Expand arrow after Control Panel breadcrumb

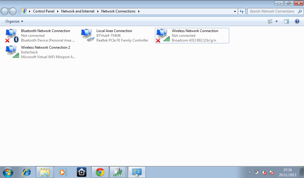(58, 12)
